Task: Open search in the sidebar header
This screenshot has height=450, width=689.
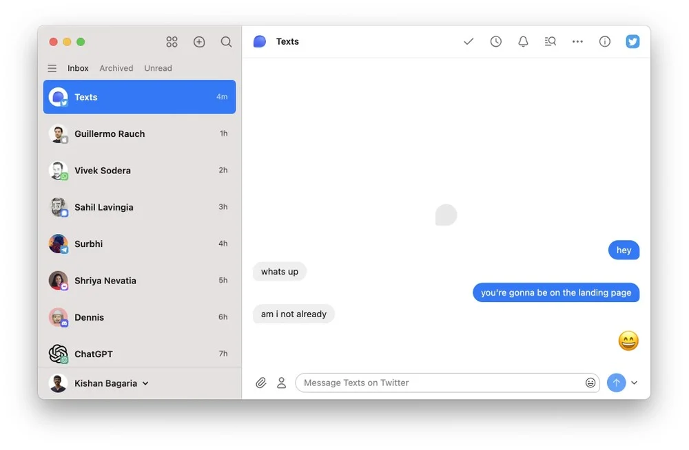Action: coord(226,42)
